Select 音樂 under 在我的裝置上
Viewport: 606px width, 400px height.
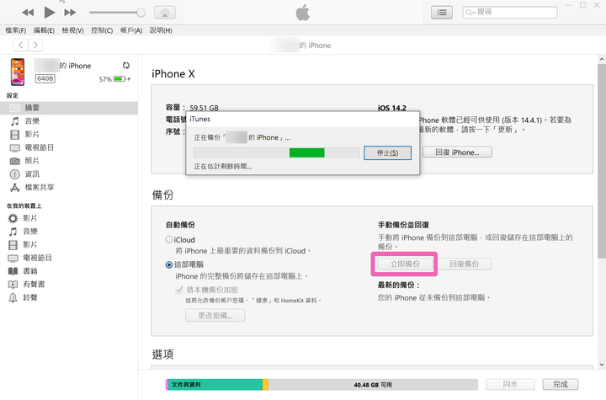click(x=69, y=232)
